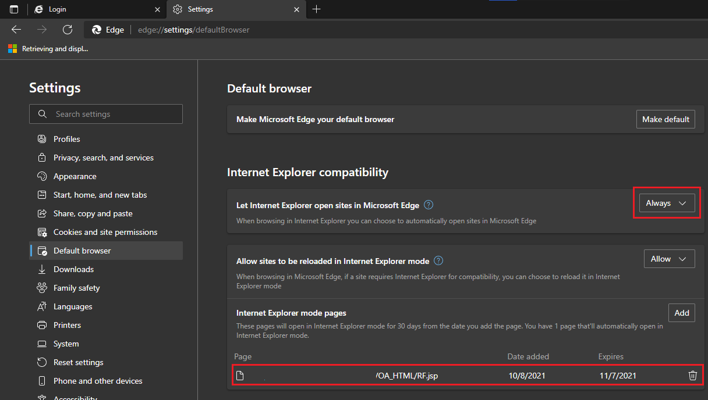Open the Appearance settings

point(75,176)
